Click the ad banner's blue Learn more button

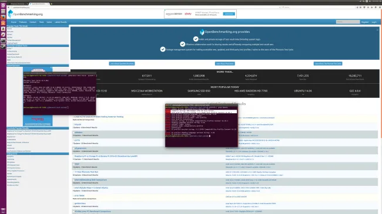tap(229, 14)
